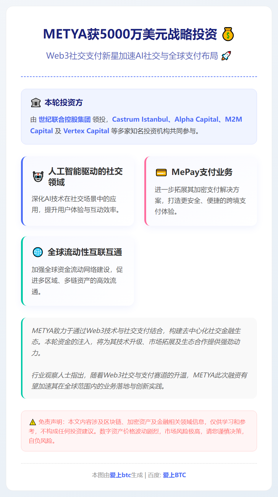Open the Vertex Capital link
Image resolution: width=278 pixels, height=497 pixels.
coord(86,131)
